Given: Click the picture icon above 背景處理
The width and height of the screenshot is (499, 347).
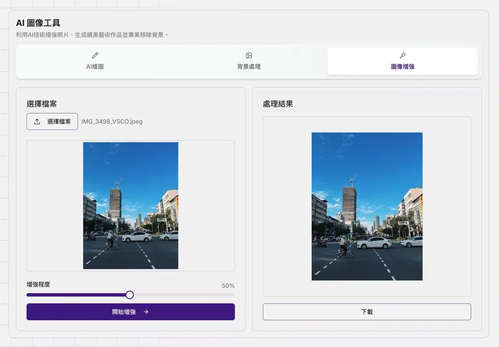Looking at the screenshot, I should (249, 55).
